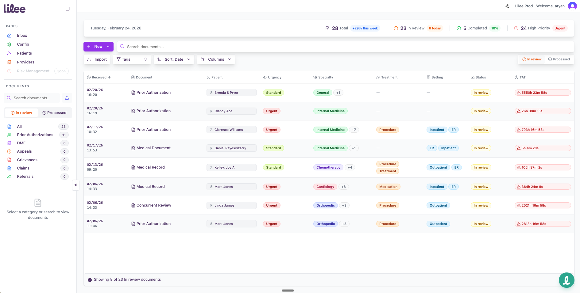Toggle the sidebar collapse icon near logo
Screen dimensions: 580x293
(x=68, y=9)
